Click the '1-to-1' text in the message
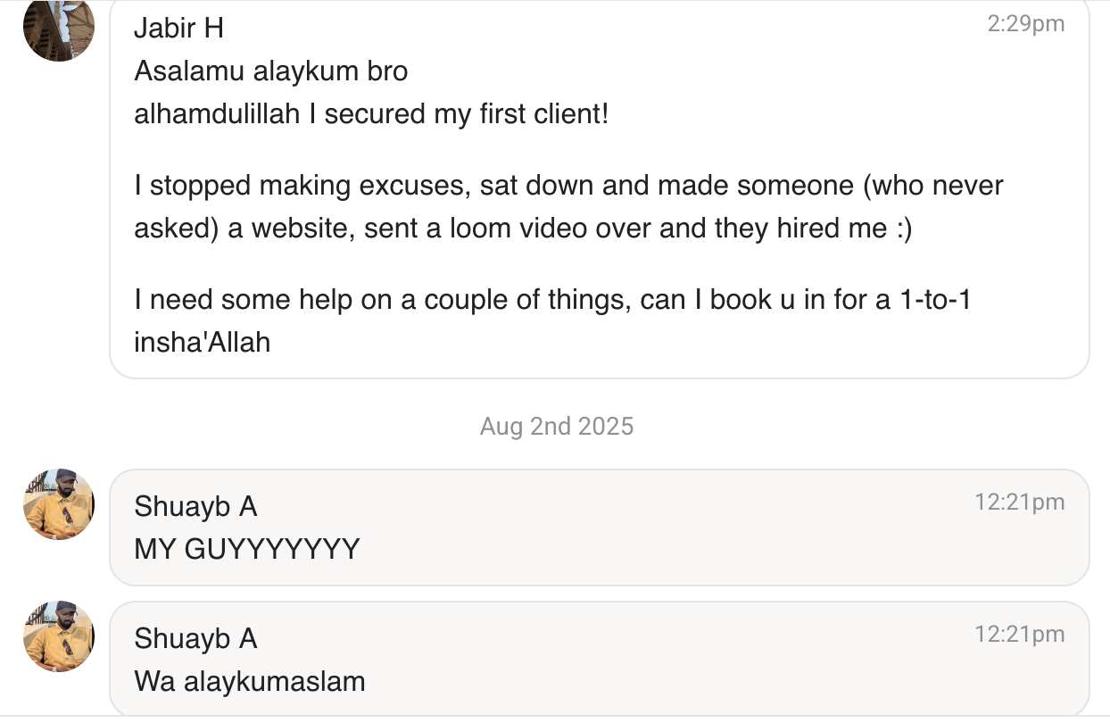 coord(934,299)
